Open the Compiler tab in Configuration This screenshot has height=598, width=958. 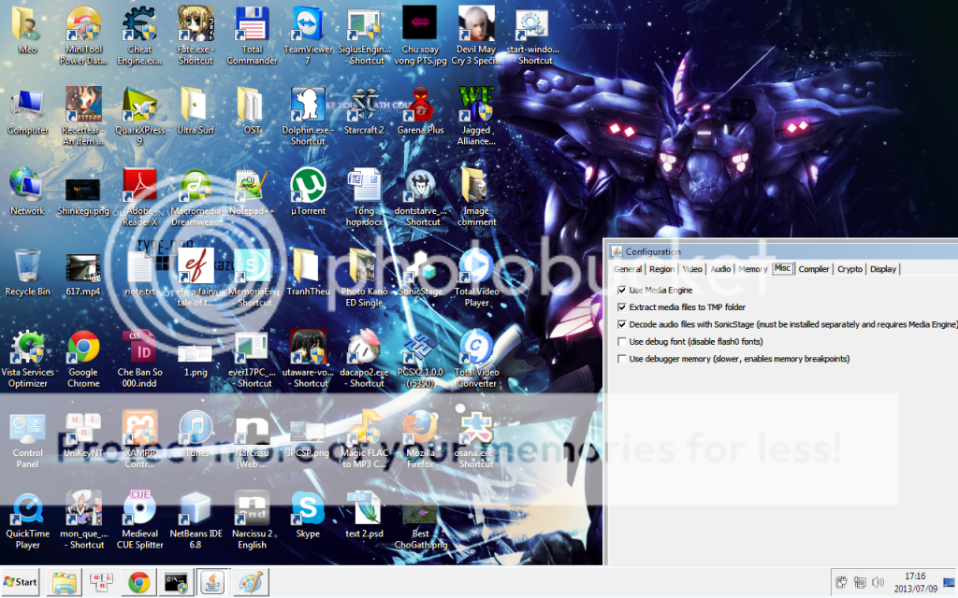point(813,269)
